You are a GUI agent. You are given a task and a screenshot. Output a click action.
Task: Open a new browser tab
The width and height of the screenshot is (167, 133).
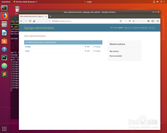tap(50, 16)
